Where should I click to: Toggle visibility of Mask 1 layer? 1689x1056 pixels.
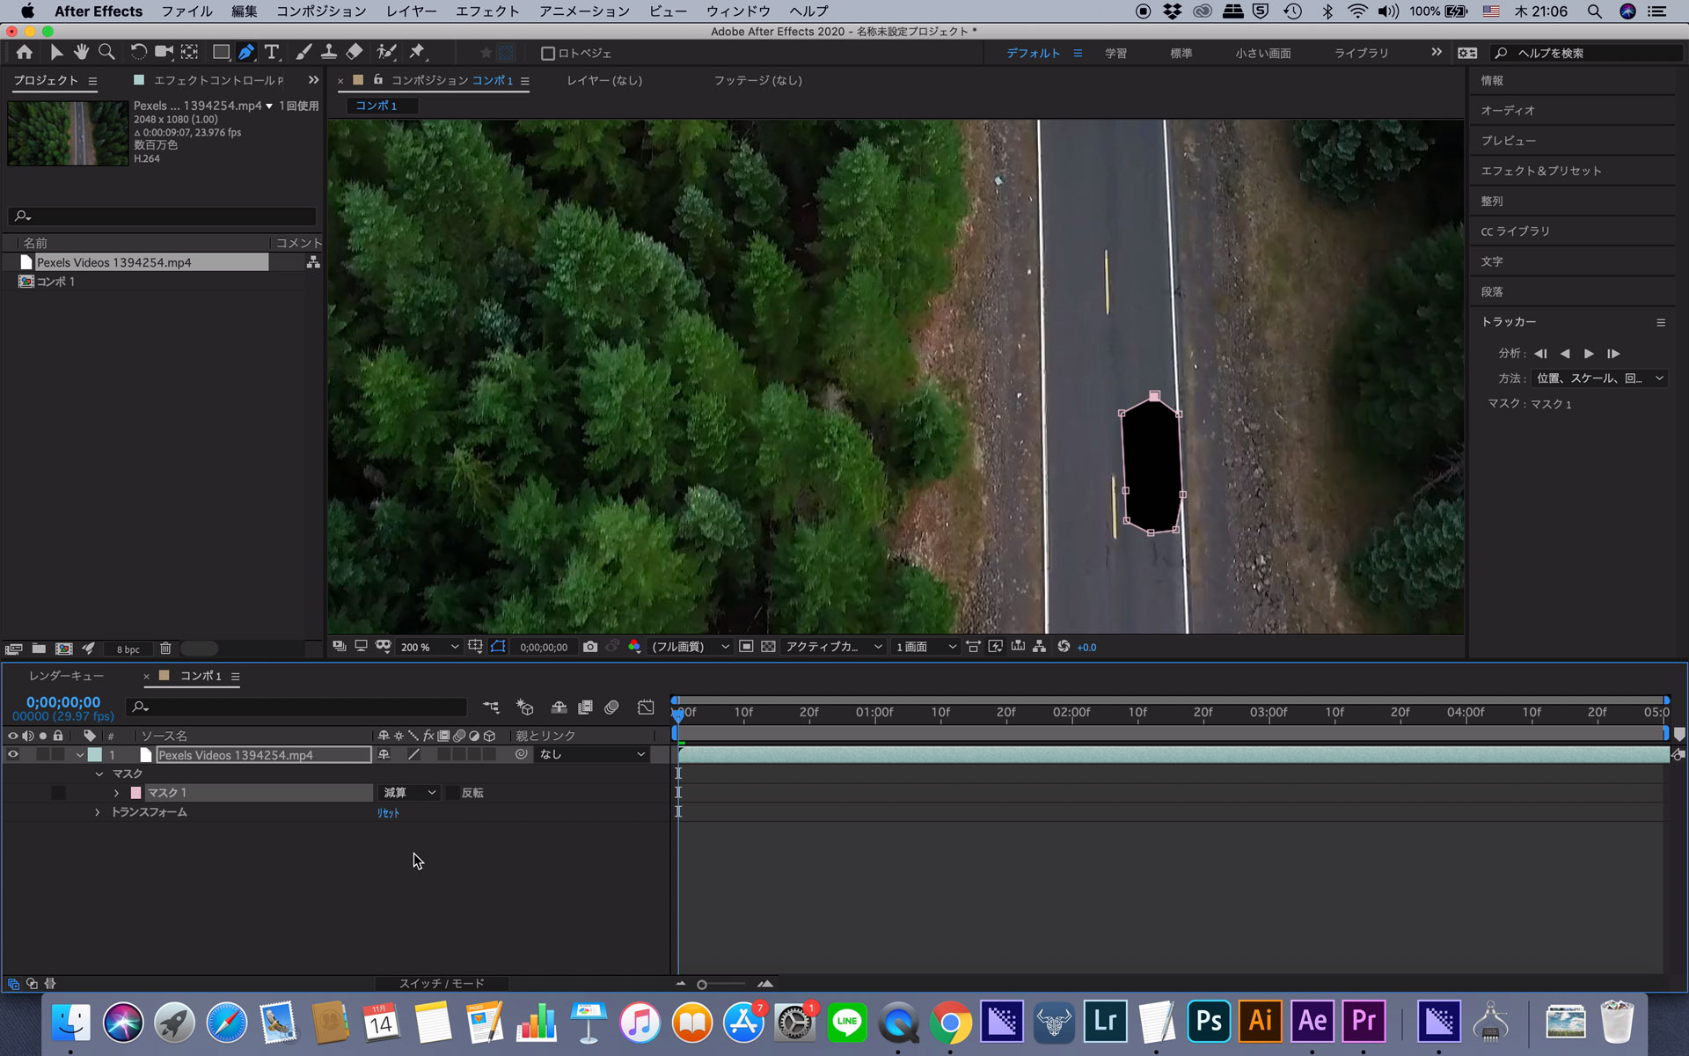point(58,792)
